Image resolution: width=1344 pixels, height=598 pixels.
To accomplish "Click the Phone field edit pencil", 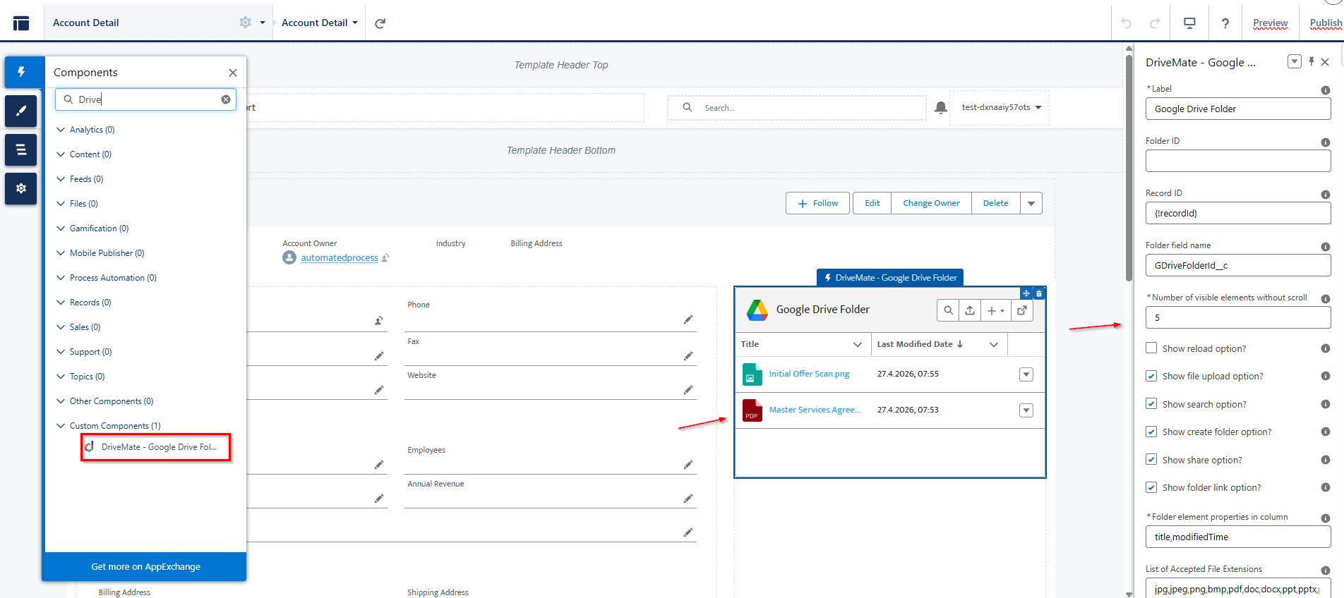I will (x=688, y=319).
